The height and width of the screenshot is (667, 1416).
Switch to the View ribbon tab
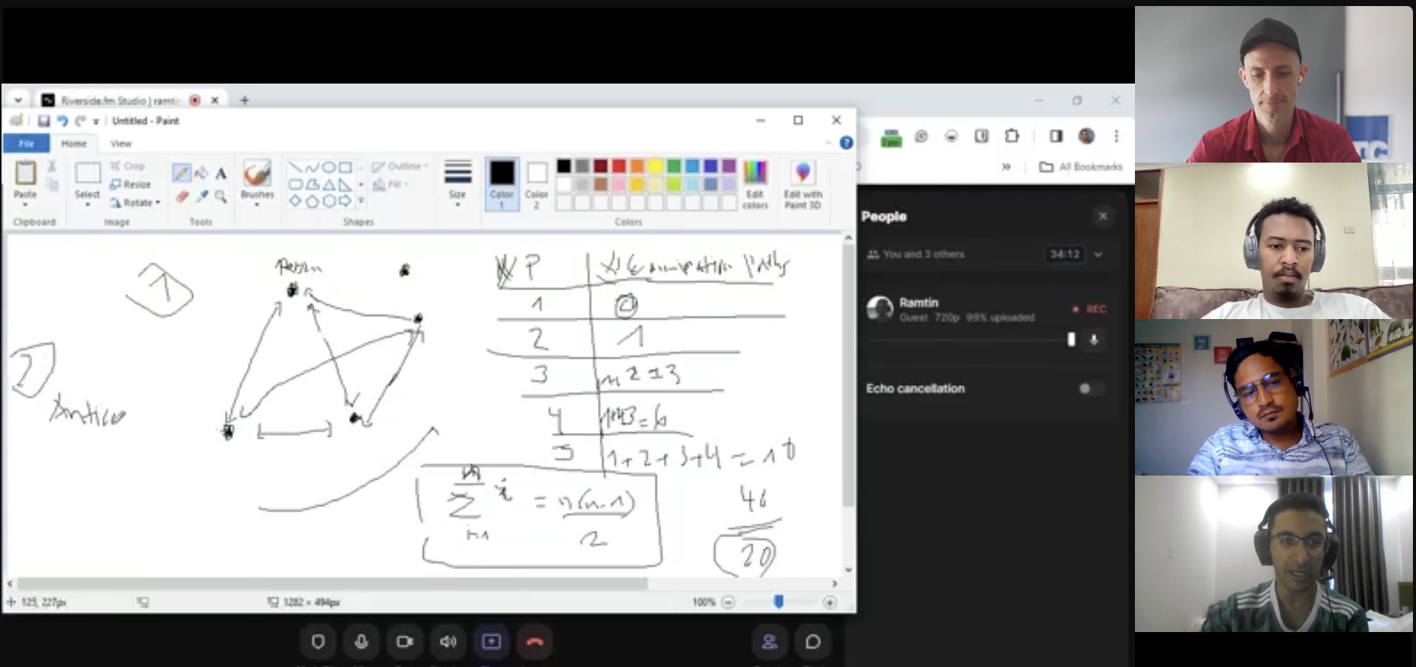tap(121, 144)
